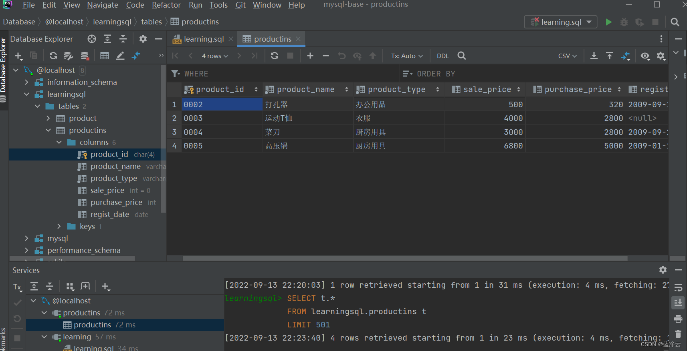Submit changes with the up arrow icon
This screenshot has height=351, width=687.
[373, 56]
